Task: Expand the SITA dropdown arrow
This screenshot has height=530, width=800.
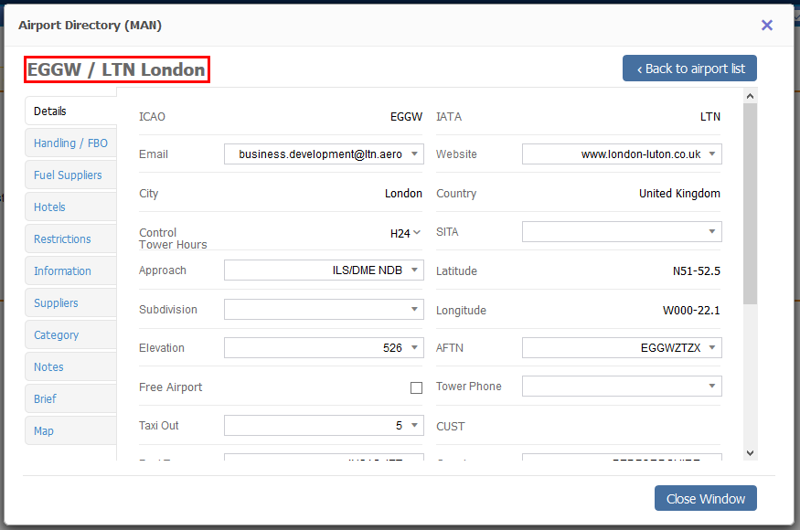Action: [711, 231]
